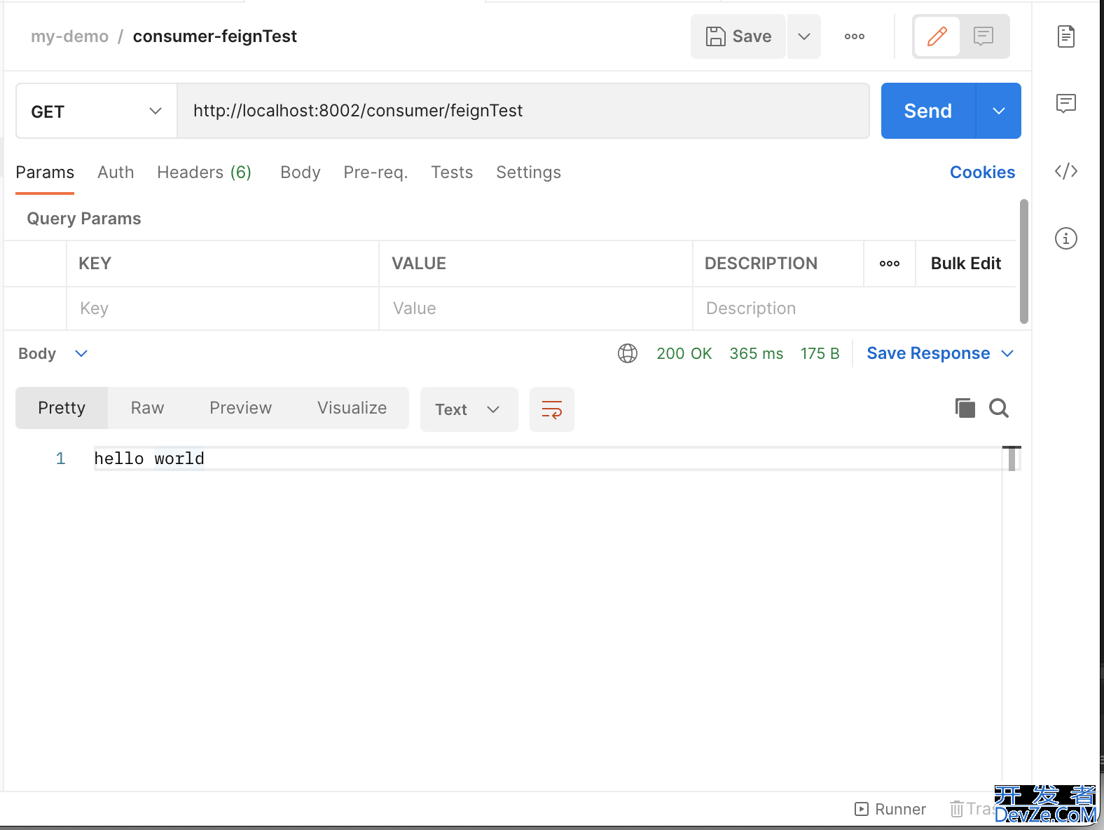
Task: Select the Pretty view
Action: point(62,408)
